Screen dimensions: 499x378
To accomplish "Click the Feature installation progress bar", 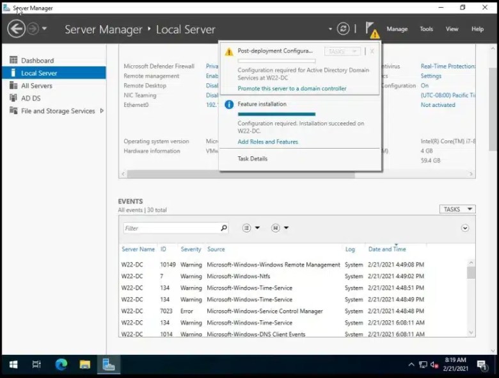I will pos(276,114).
